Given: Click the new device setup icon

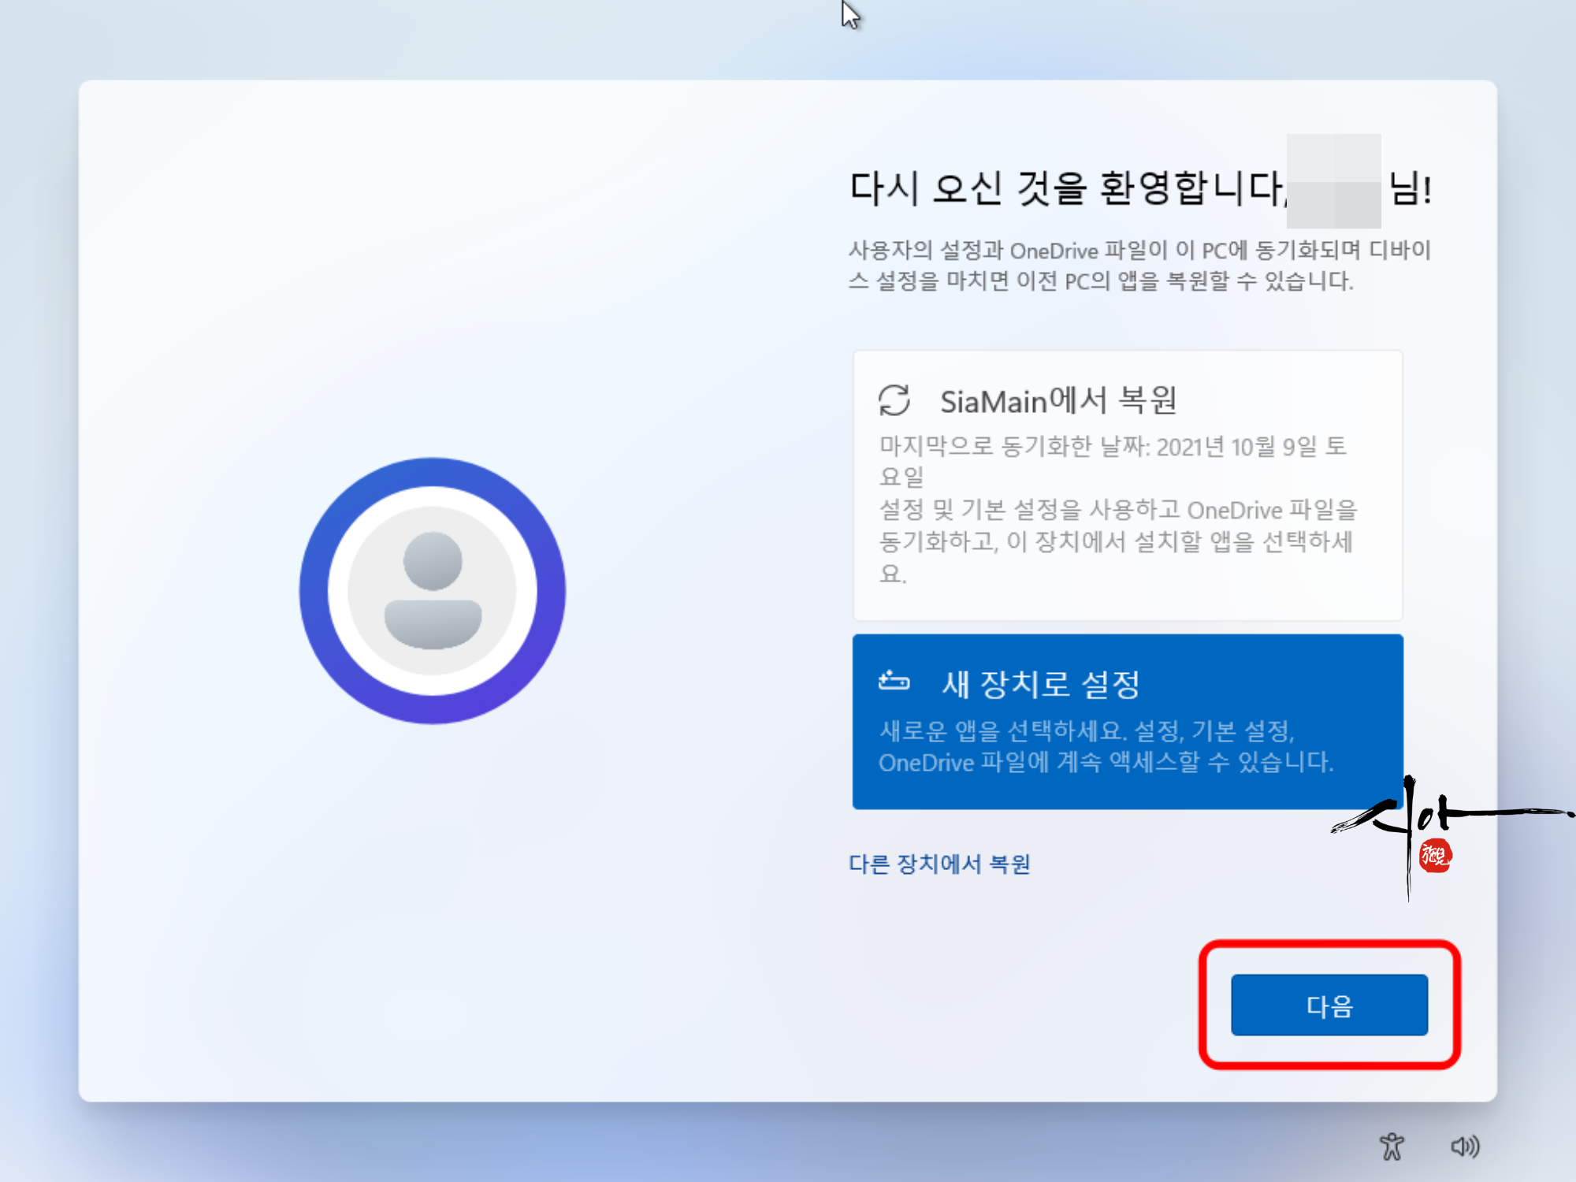Looking at the screenshot, I should tap(894, 681).
